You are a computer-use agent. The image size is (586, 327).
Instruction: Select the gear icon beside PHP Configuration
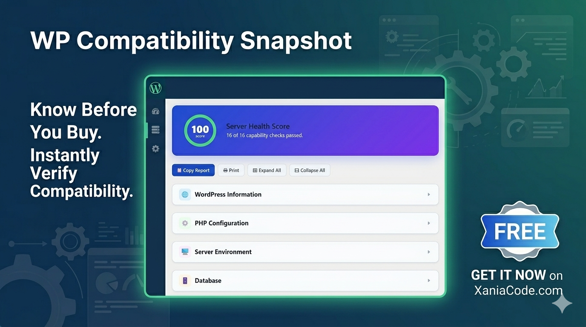(184, 223)
